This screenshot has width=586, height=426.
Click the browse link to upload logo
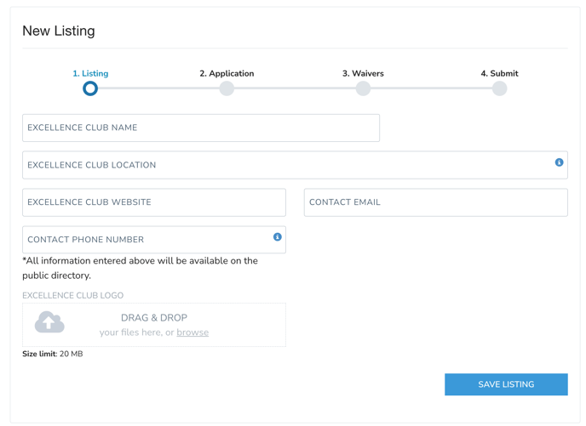click(x=192, y=332)
